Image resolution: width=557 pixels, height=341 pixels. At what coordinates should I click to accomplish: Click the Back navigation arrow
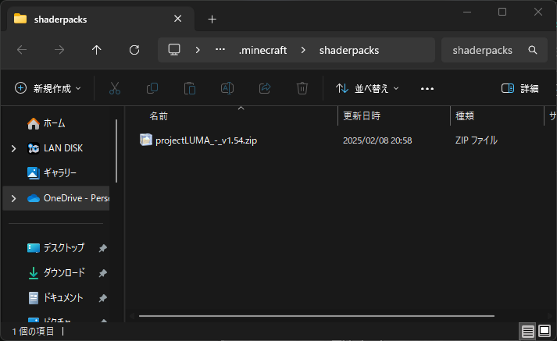point(22,50)
